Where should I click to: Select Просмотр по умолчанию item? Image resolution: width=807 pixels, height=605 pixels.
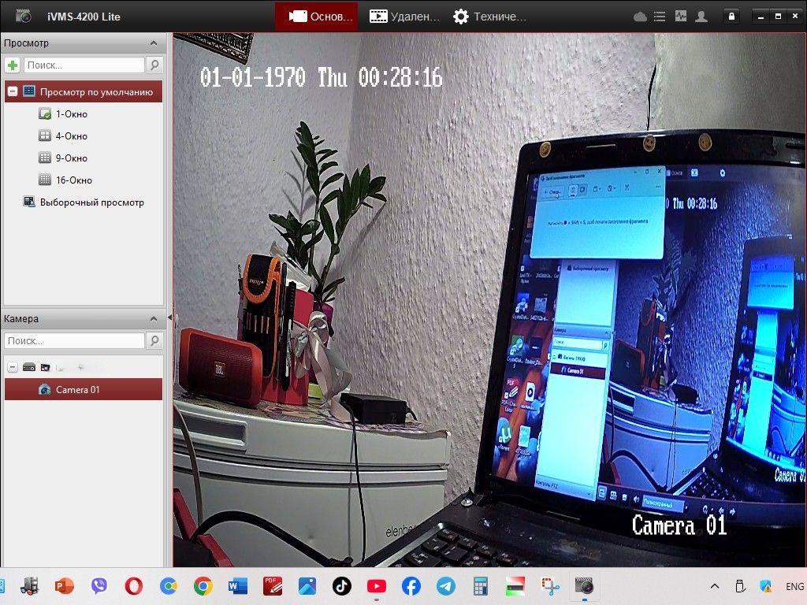pyautogui.click(x=84, y=91)
